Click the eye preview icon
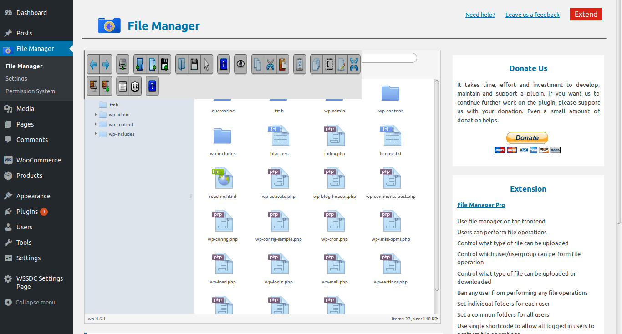622x334 pixels. point(240,65)
